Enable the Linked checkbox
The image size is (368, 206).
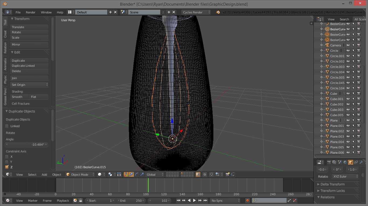(x=7, y=126)
